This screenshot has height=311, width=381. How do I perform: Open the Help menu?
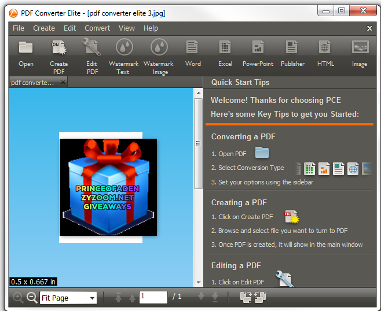[x=151, y=28]
